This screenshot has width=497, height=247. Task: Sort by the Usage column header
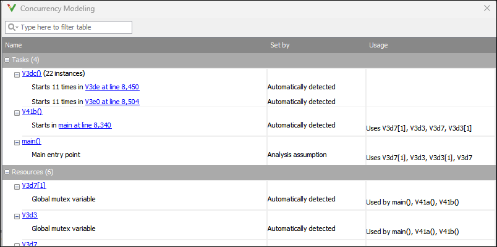[x=378, y=45]
